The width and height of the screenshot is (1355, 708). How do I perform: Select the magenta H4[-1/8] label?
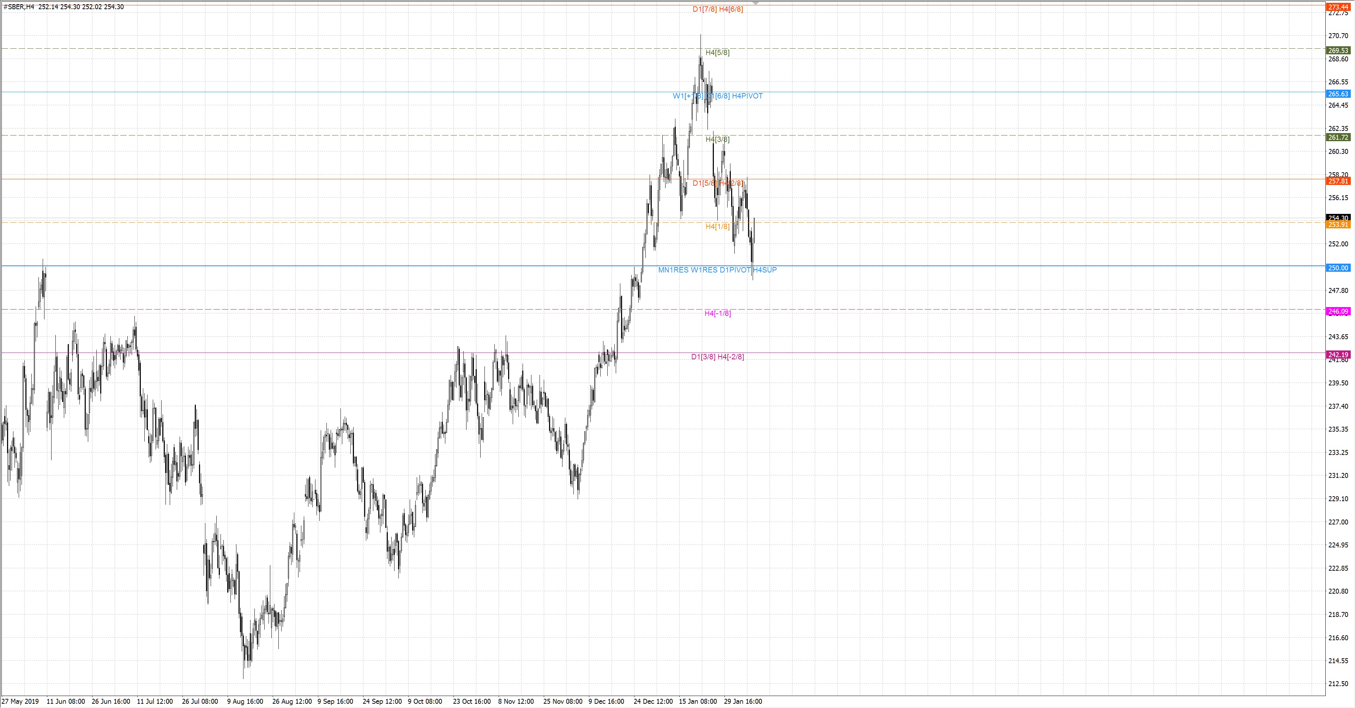717,313
